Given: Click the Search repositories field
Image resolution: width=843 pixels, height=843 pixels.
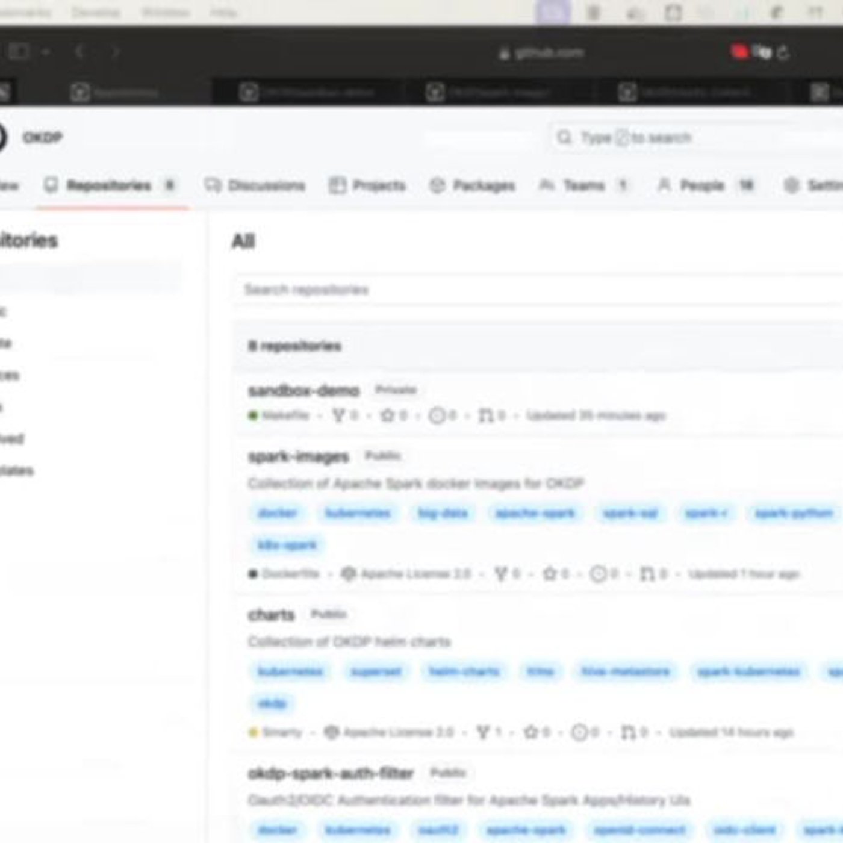Looking at the screenshot, I should pyautogui.click(x=539, y=290).
